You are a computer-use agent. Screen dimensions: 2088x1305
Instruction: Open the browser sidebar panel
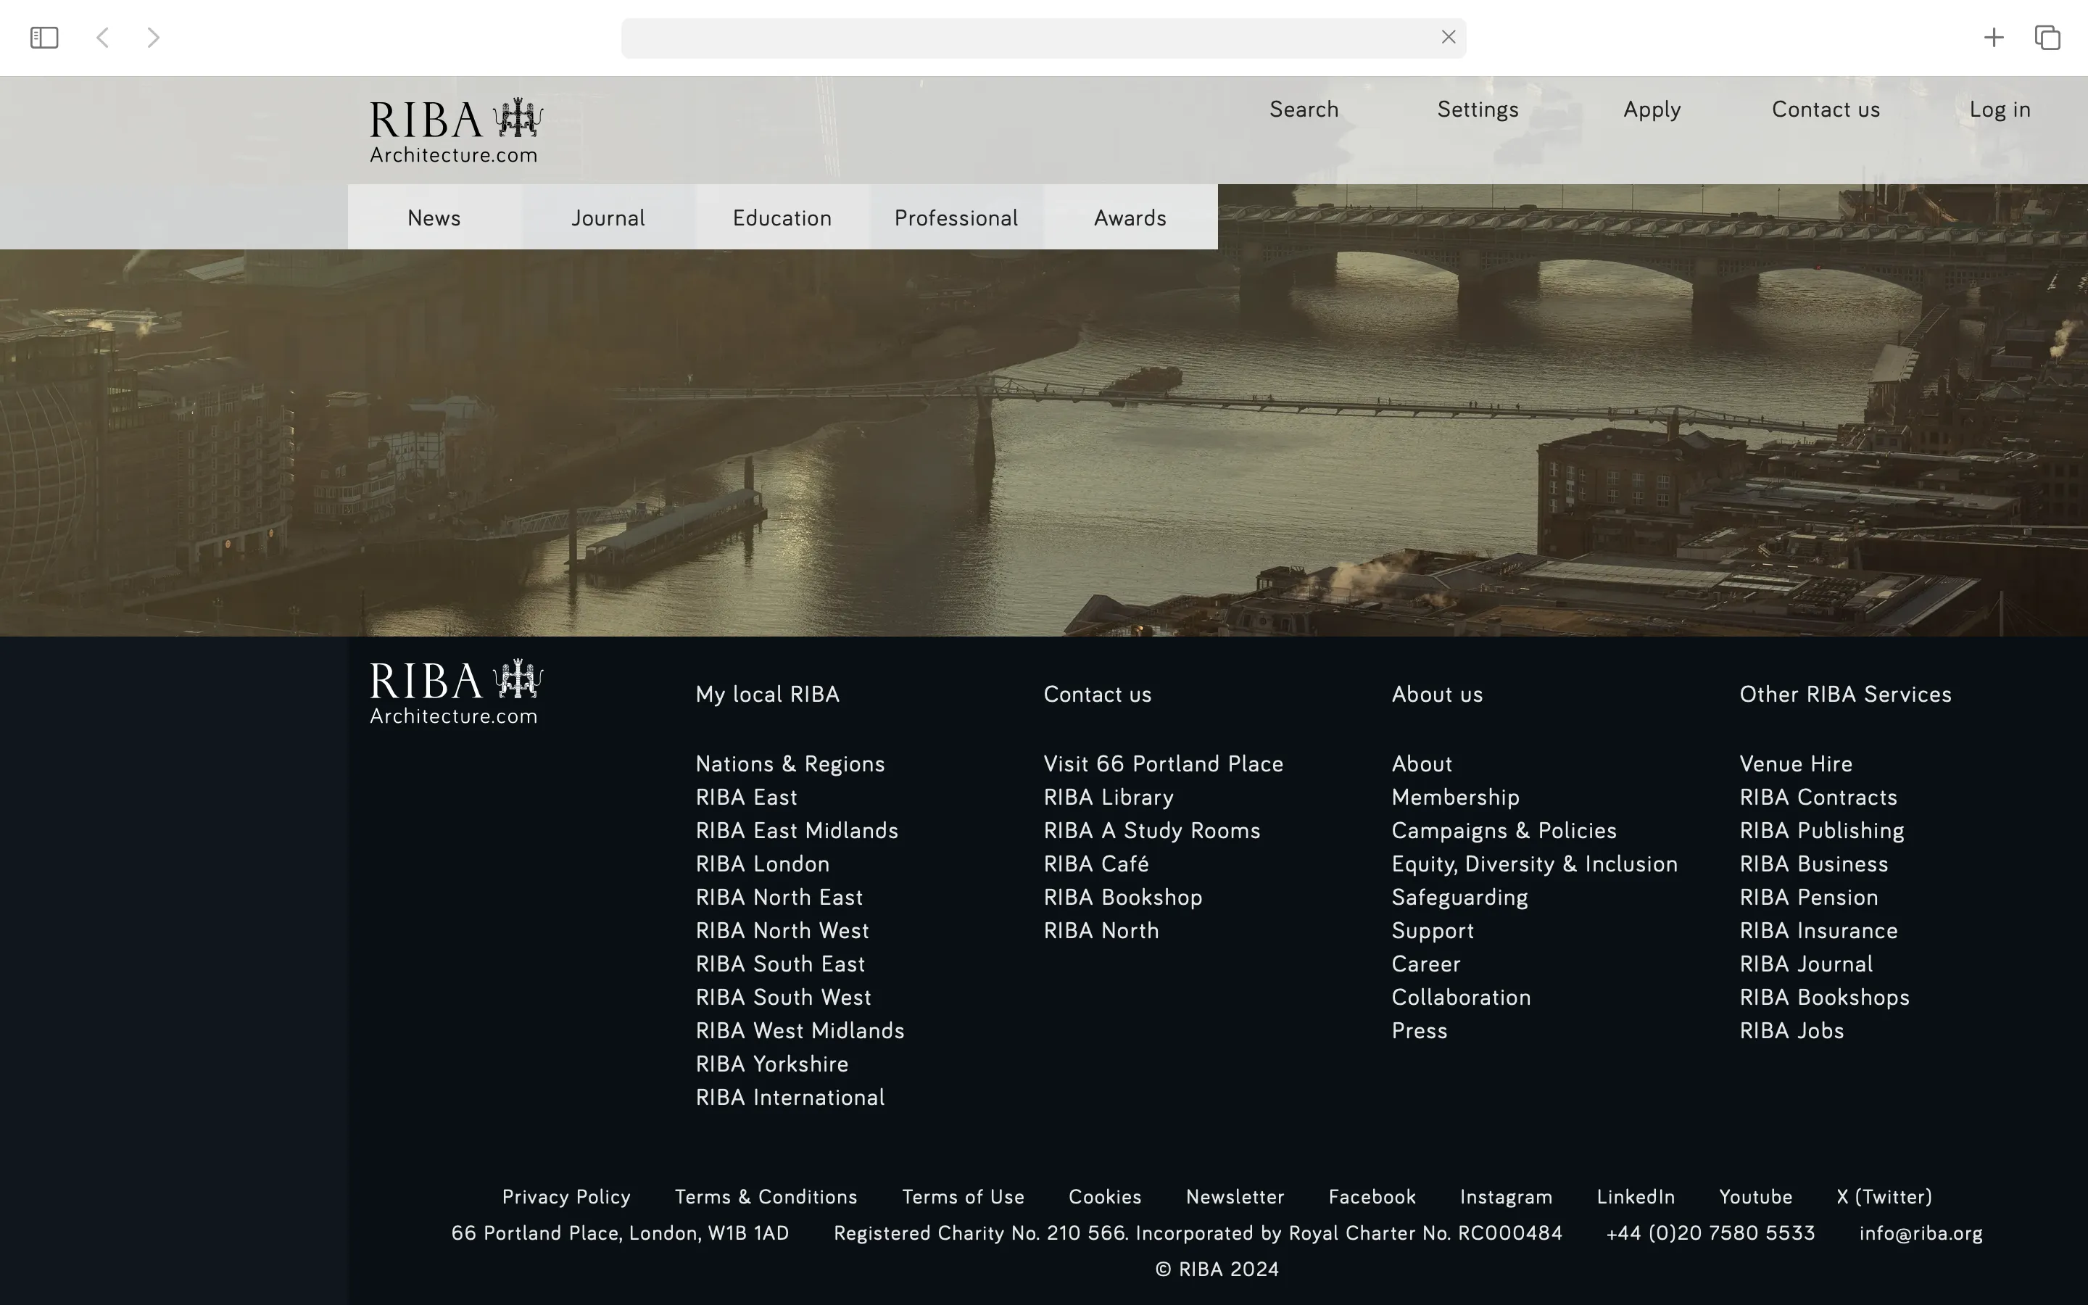click(43, 37)
